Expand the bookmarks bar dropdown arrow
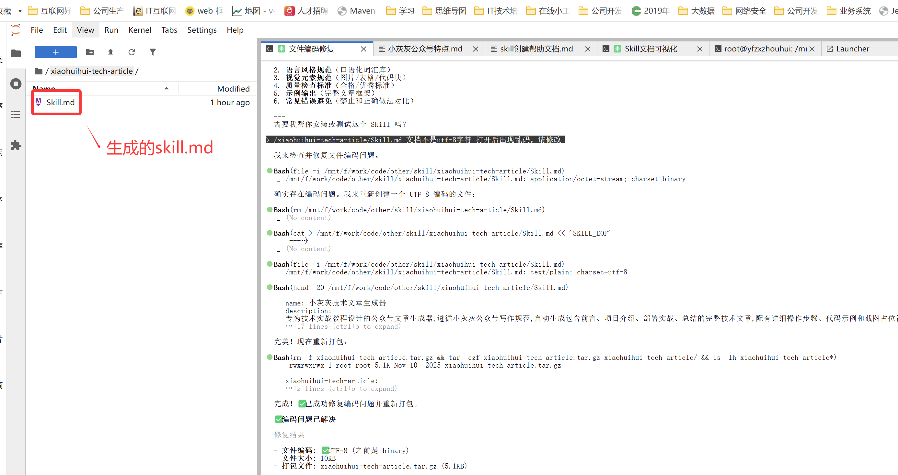This screenshot has height=475, width=898. 20,11
